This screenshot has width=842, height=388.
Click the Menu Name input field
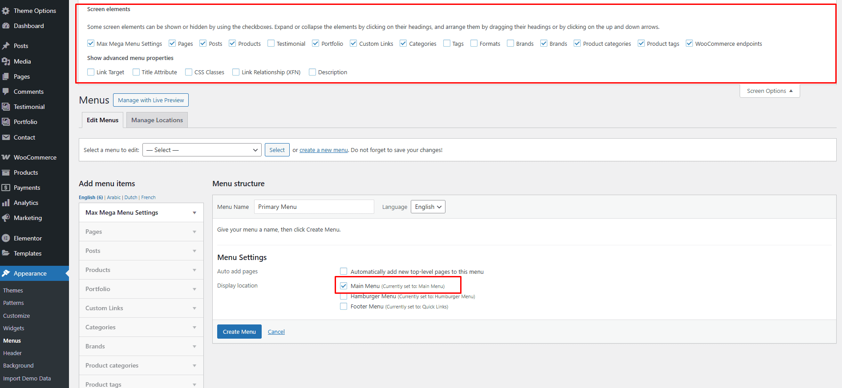(x=314, y=207)
